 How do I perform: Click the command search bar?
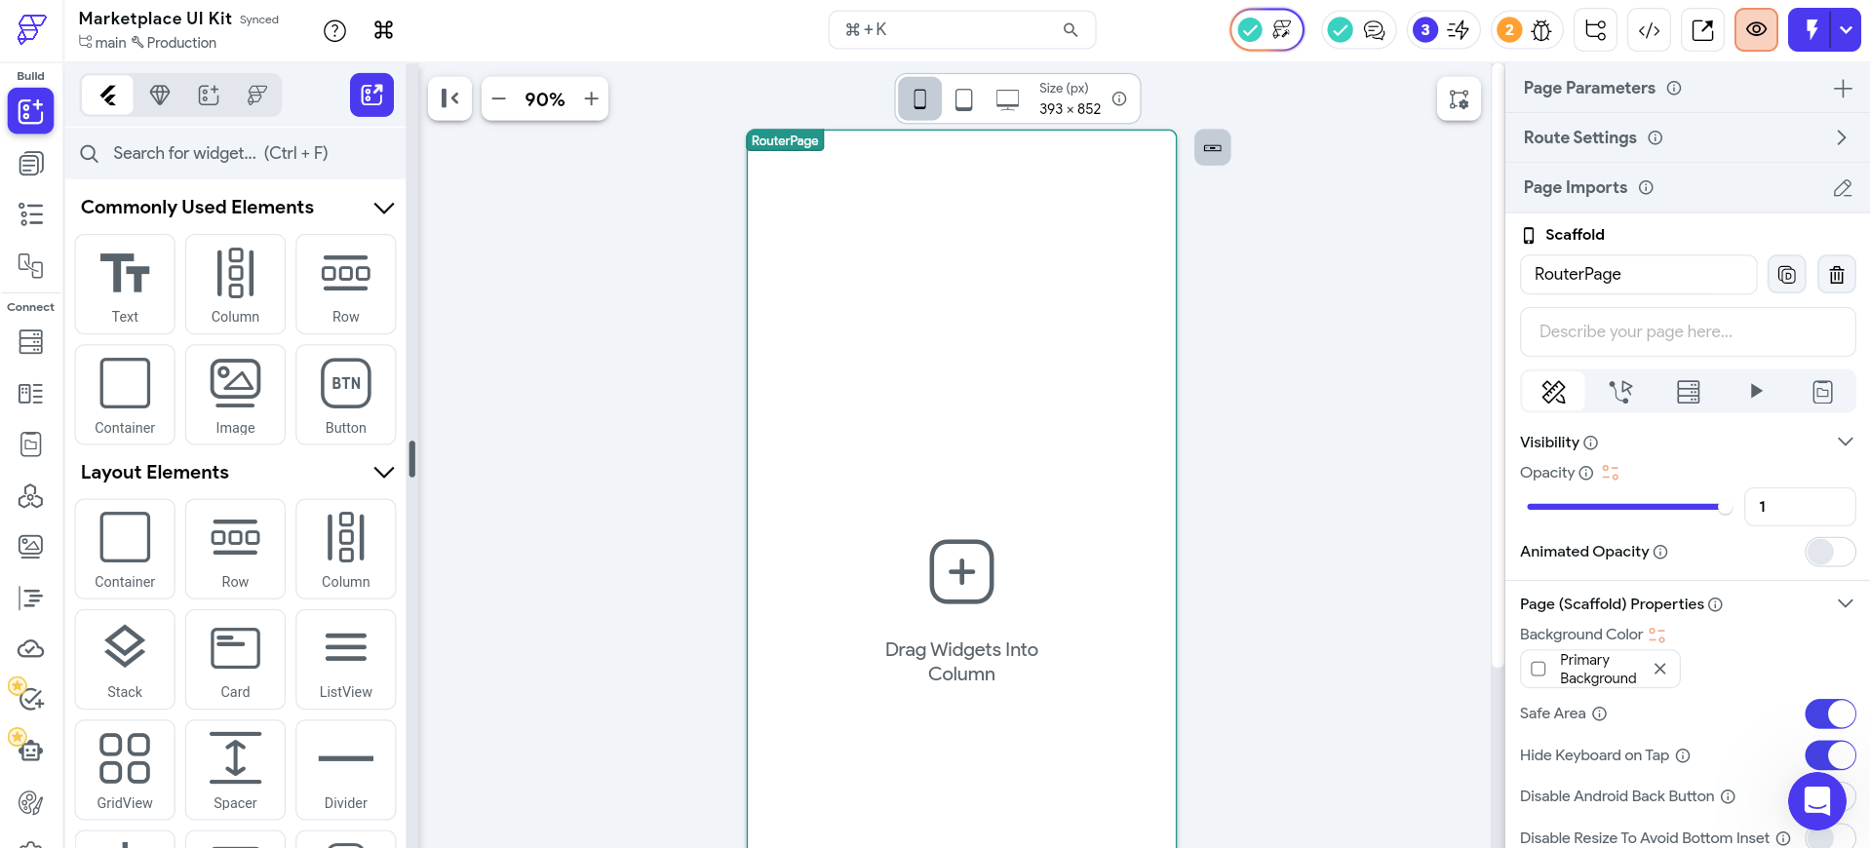coord(961,30)
